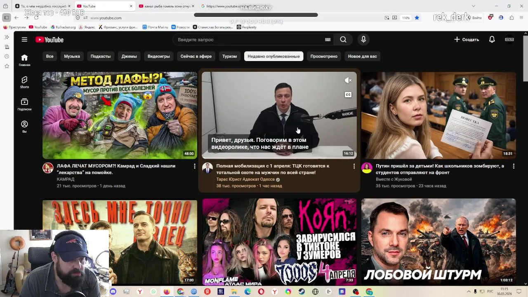
Task: Open the RuTracker.org bookmark
Action: coord(63,27)
